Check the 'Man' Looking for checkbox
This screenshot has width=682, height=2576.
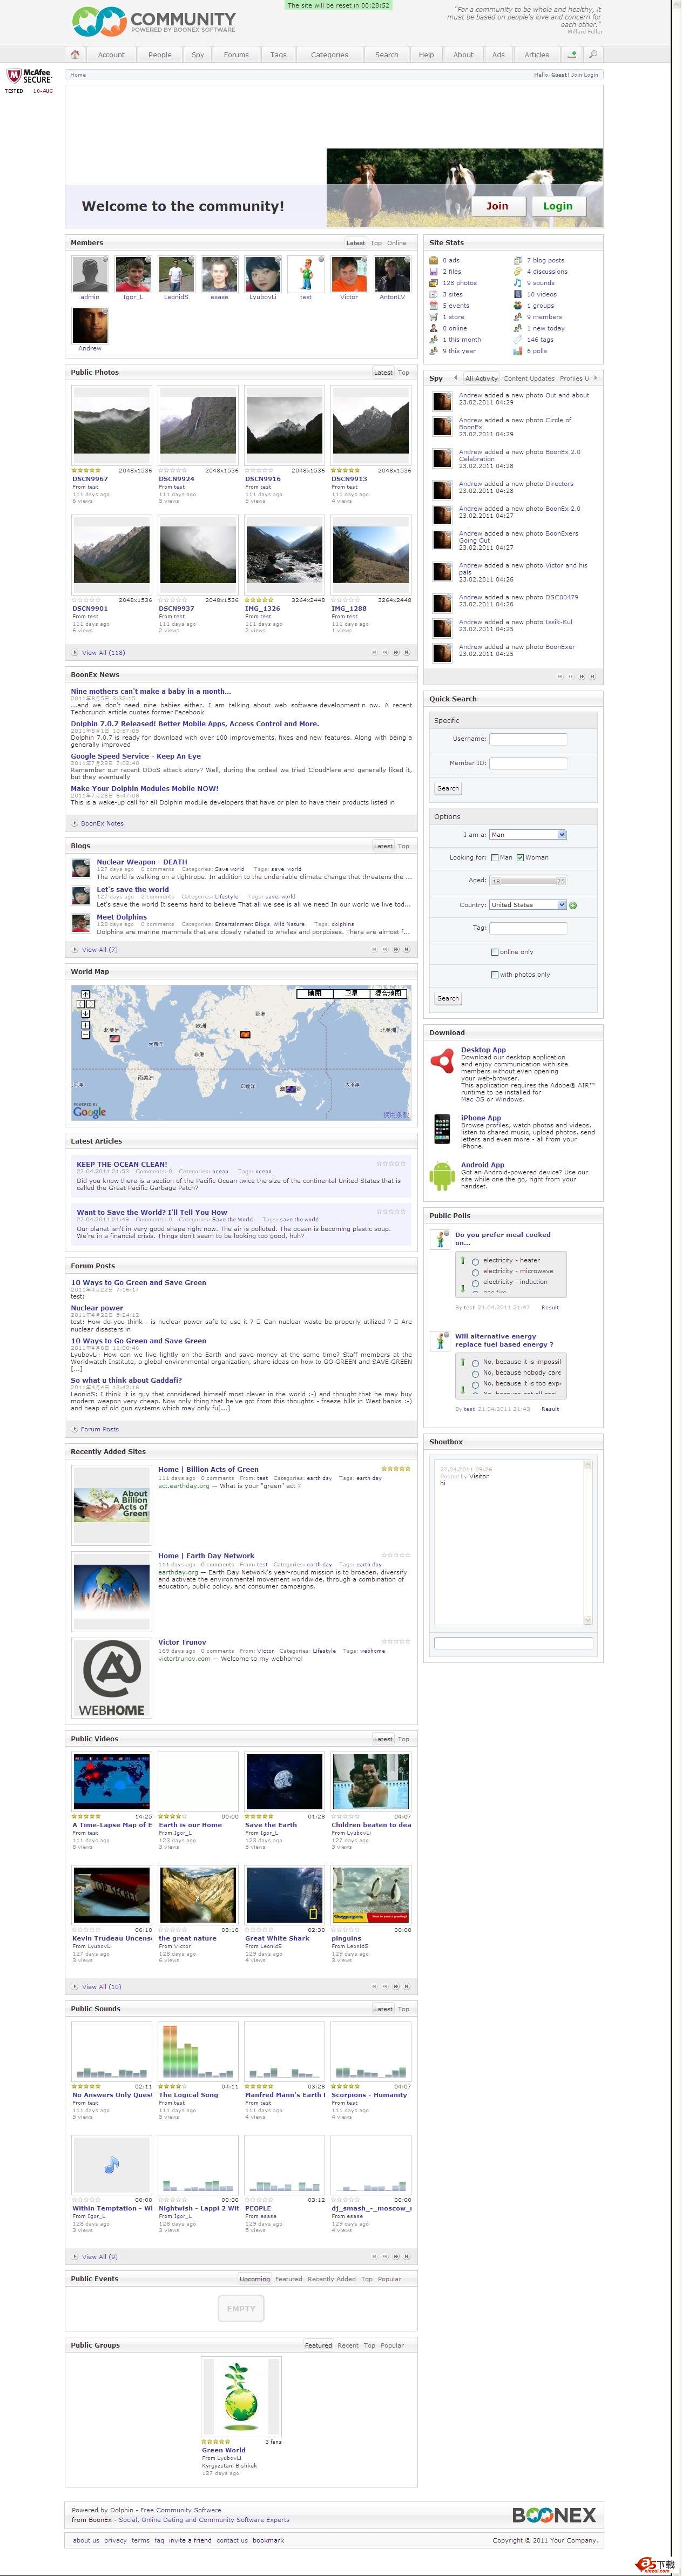[x=494, y=857]
